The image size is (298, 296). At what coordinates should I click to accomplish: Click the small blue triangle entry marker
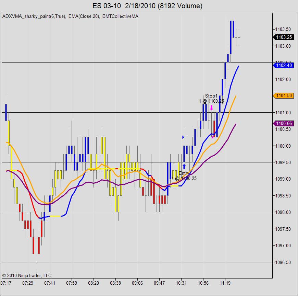183,137
